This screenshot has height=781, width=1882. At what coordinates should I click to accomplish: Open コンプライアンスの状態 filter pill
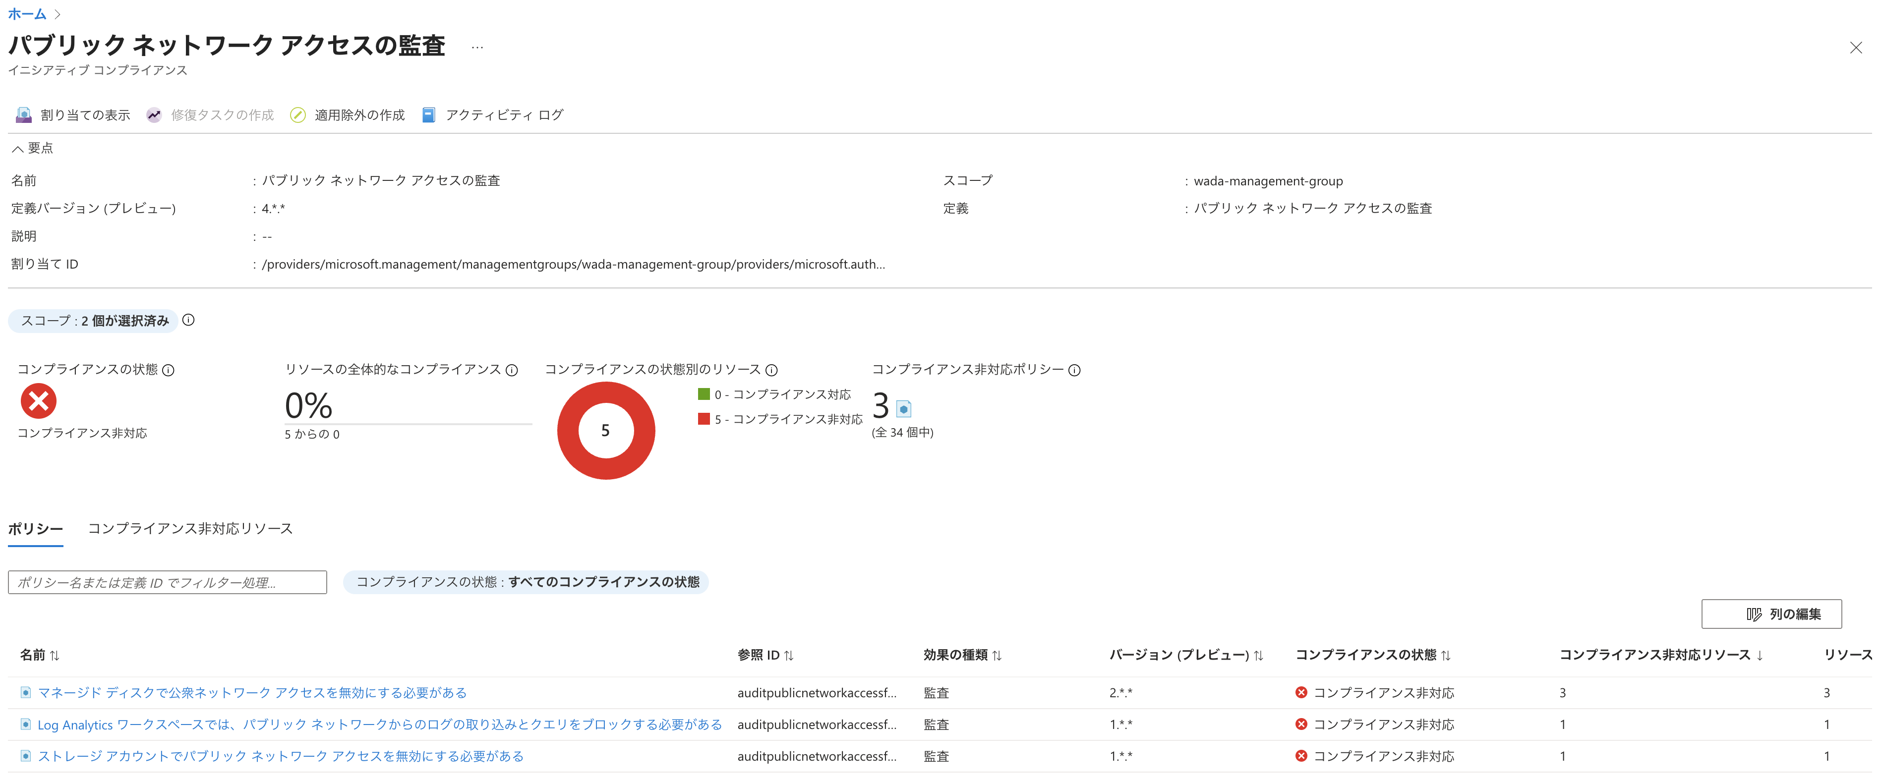[526, 582]
